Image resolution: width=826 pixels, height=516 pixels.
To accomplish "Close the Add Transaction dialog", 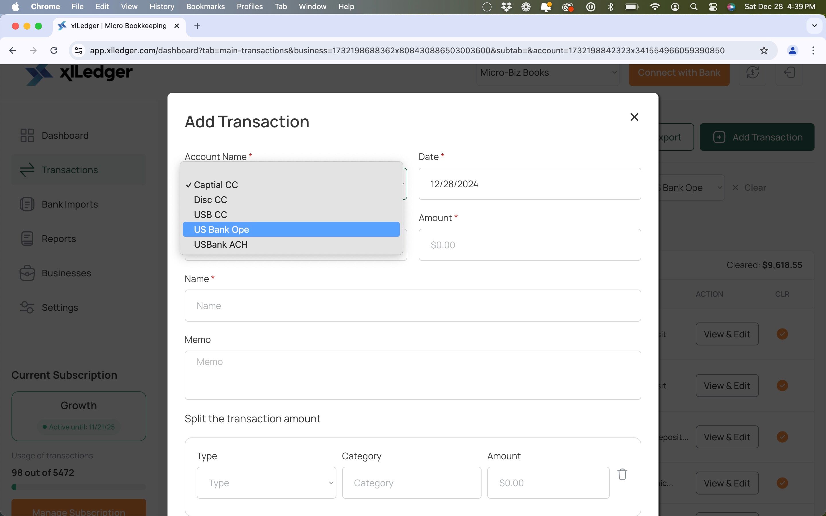I will point(634,117).
